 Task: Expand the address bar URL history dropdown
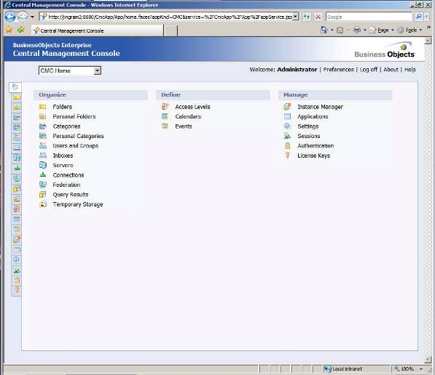tap(296, 17)
